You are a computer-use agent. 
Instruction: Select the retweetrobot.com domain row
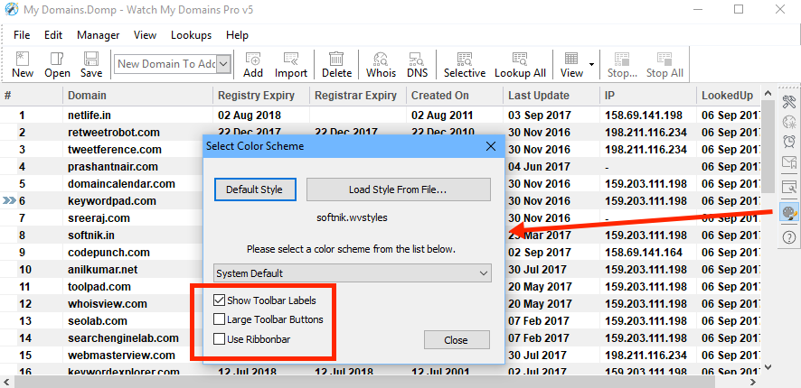[381, 133]
